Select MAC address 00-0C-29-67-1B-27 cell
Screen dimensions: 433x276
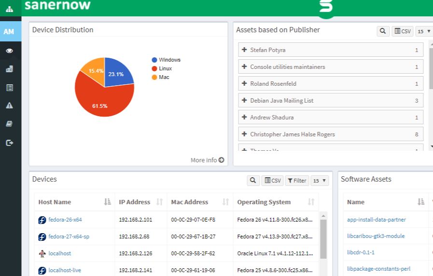pyautogui.click(x=200, y=237)
